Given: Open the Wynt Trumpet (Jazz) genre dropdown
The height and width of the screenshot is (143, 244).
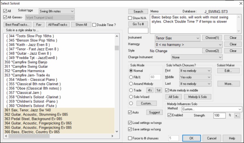Looking at the screenshot, I should pos(50,18).
